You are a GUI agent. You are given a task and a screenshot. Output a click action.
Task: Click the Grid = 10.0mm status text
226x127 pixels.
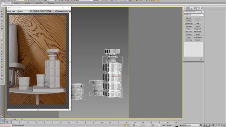[167, 125]
